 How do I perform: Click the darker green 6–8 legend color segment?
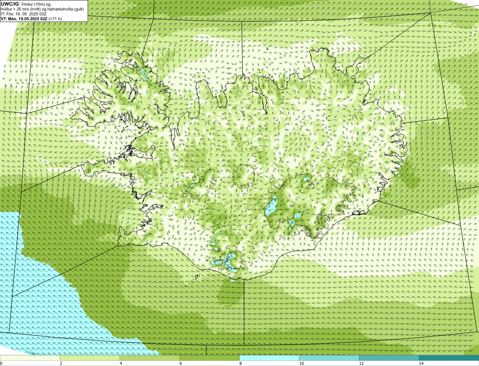pyautogui.click(x=210, y=358)
